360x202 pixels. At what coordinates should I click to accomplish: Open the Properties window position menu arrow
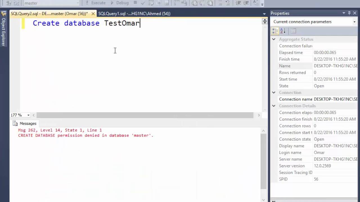pyautogui.click(x=344, y=13)
